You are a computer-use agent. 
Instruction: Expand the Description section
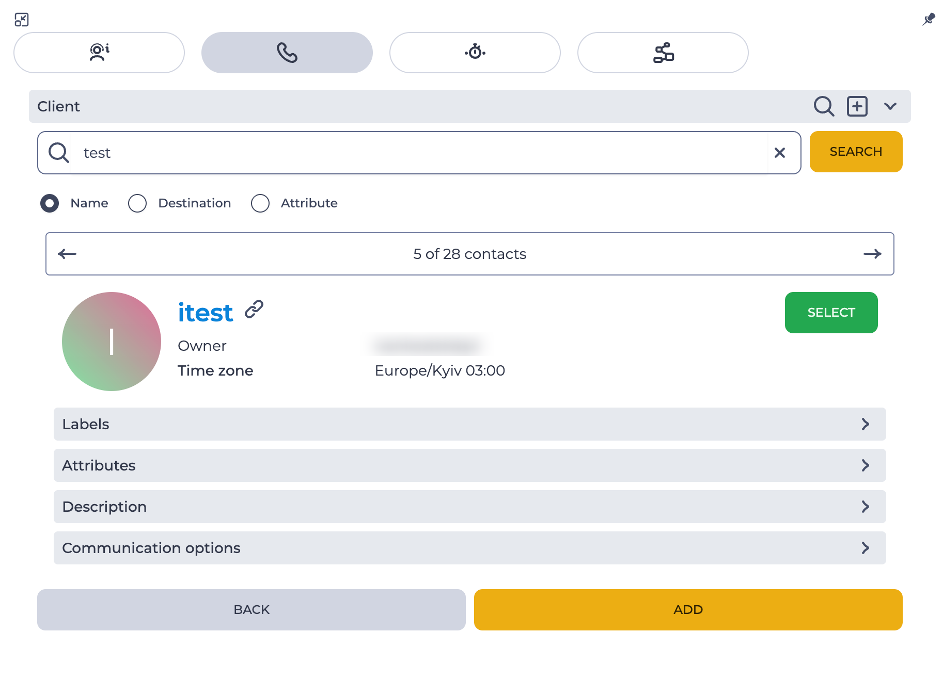coord(470,507)
